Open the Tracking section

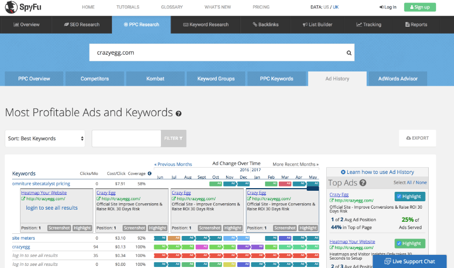pyautogui.click(x=369, y=25)
